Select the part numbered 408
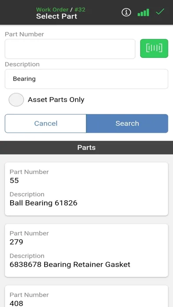Viewport: 173px width, 307px height. pyautogui.click(x=86, y=296)
